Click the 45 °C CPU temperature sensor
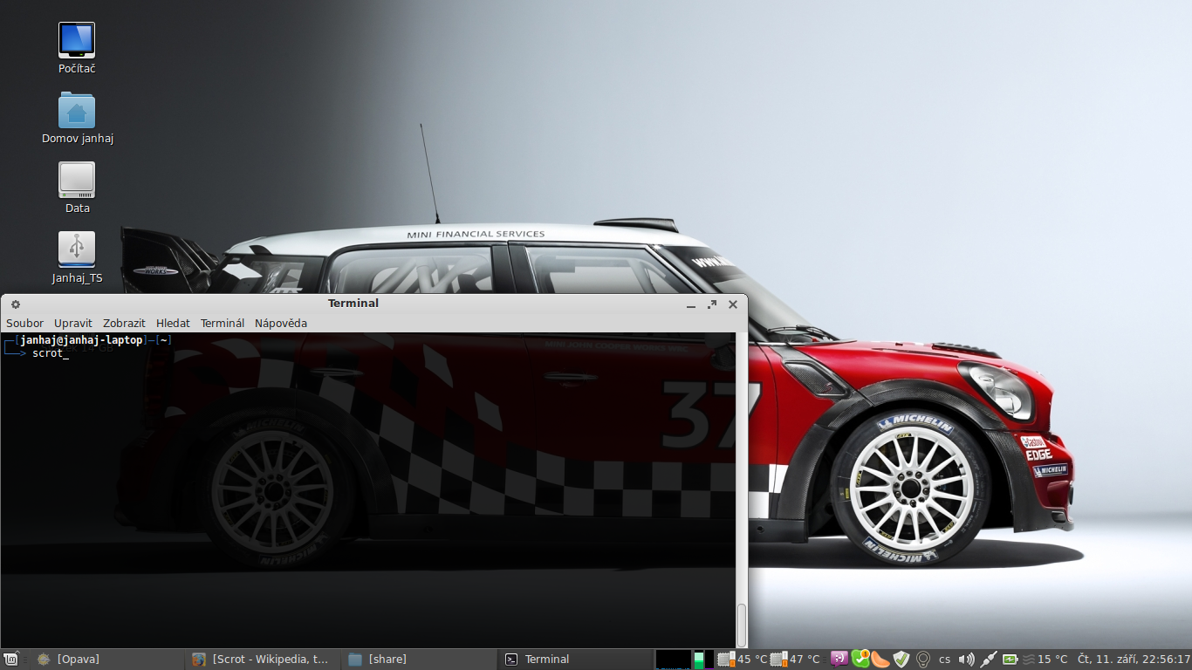This screenshot has width=1192, height=670. pyautogui.click(x=743, y=660)
